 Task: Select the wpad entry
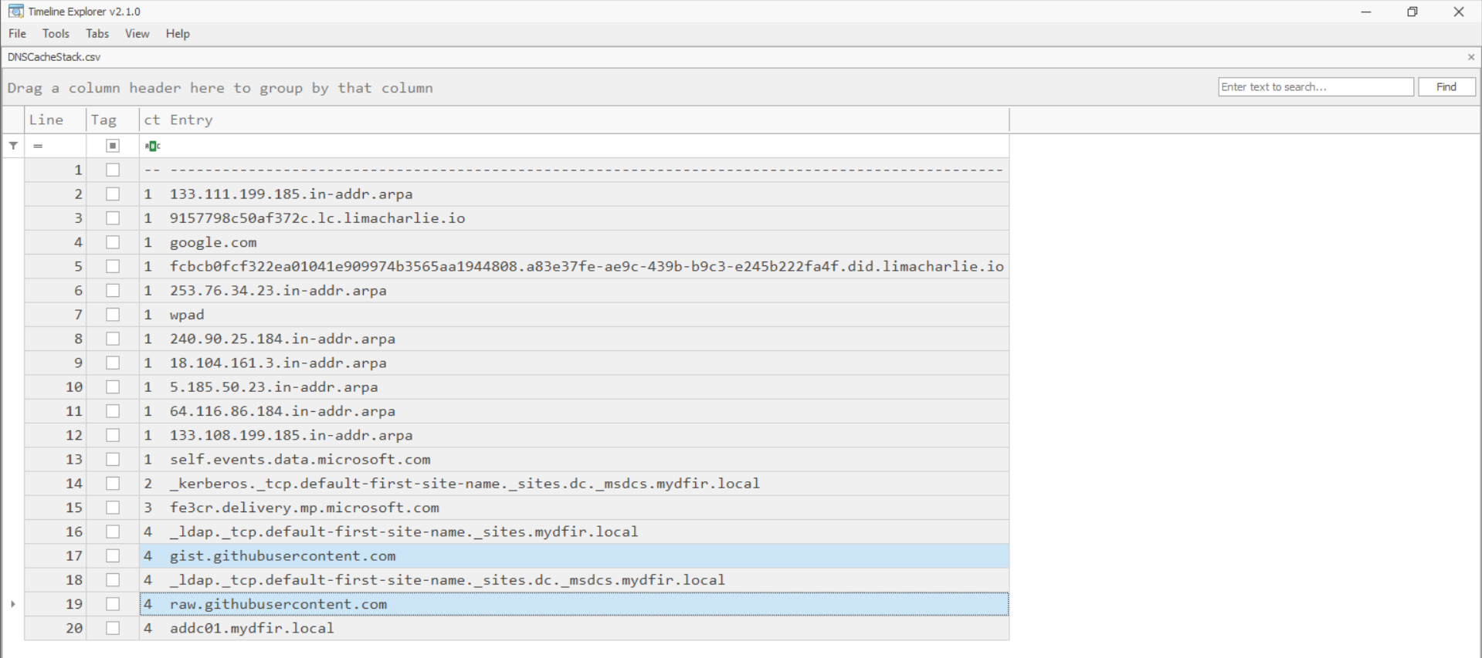click(187, 315)
